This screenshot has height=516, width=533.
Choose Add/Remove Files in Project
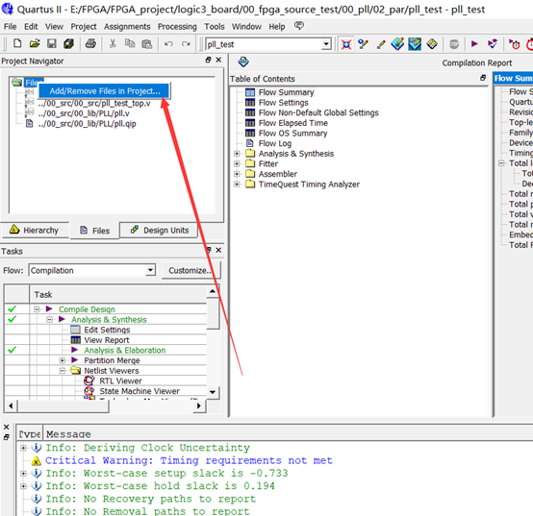(105, 91)
